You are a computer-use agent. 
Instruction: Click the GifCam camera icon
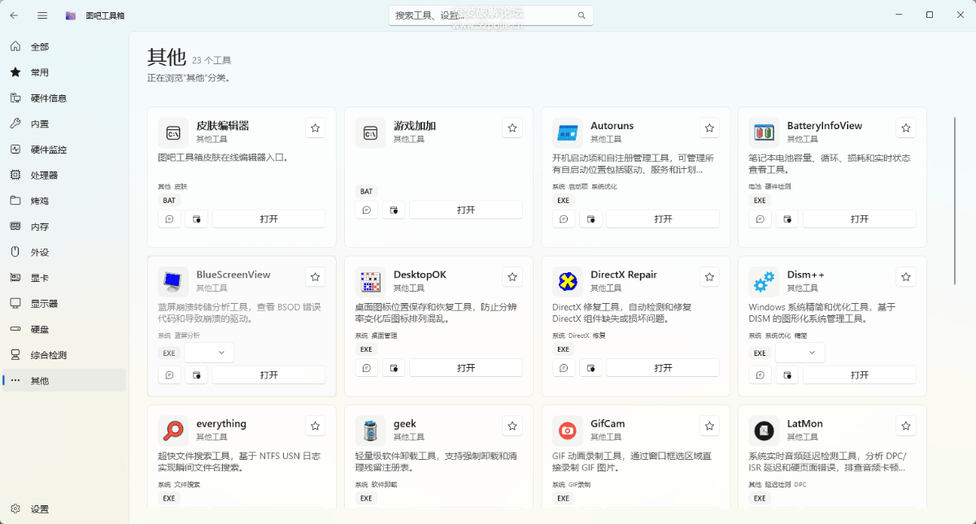click(567, 430)
